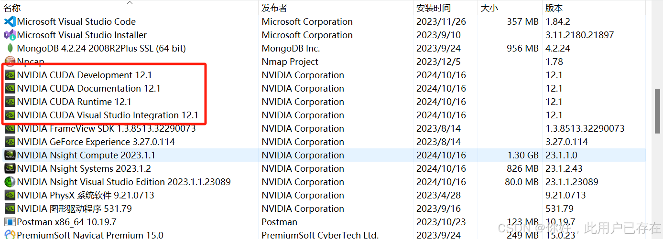Click version value 3.11.2180.21897

click(579, 35)
